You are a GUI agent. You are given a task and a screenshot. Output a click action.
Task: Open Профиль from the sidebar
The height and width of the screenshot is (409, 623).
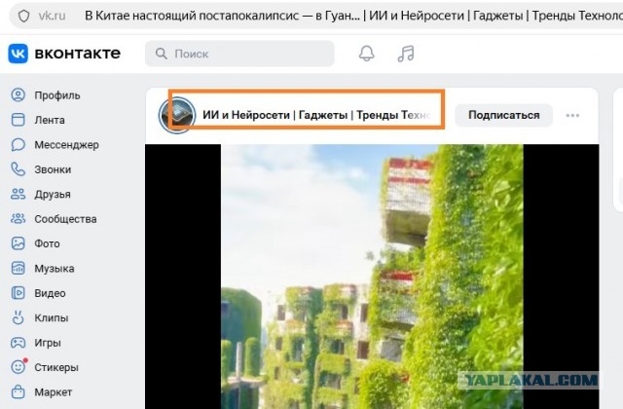click(57, 95)
